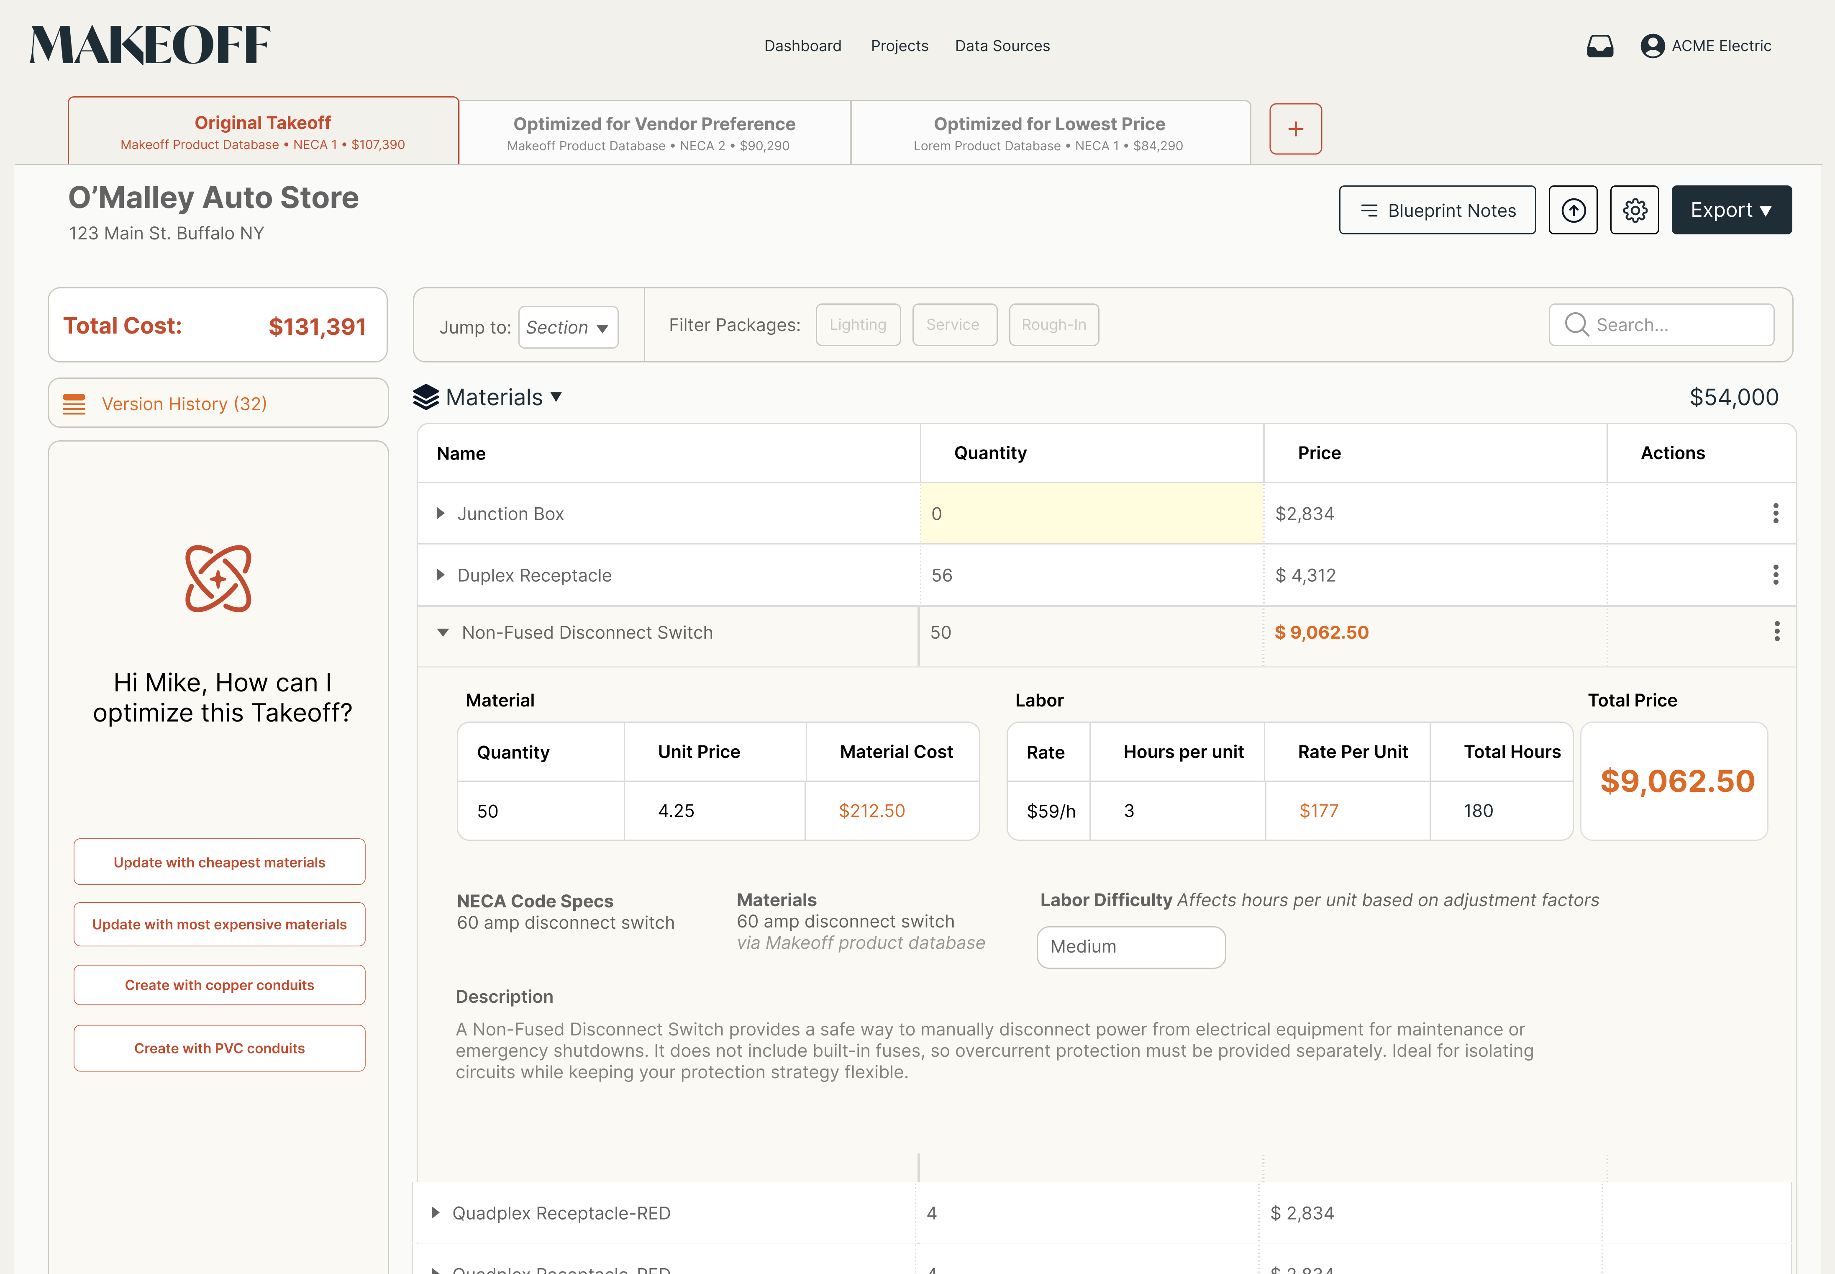Click the upload arrow icon button
Viewport: 1835px width, 1274px height.
coord(1574,210)
